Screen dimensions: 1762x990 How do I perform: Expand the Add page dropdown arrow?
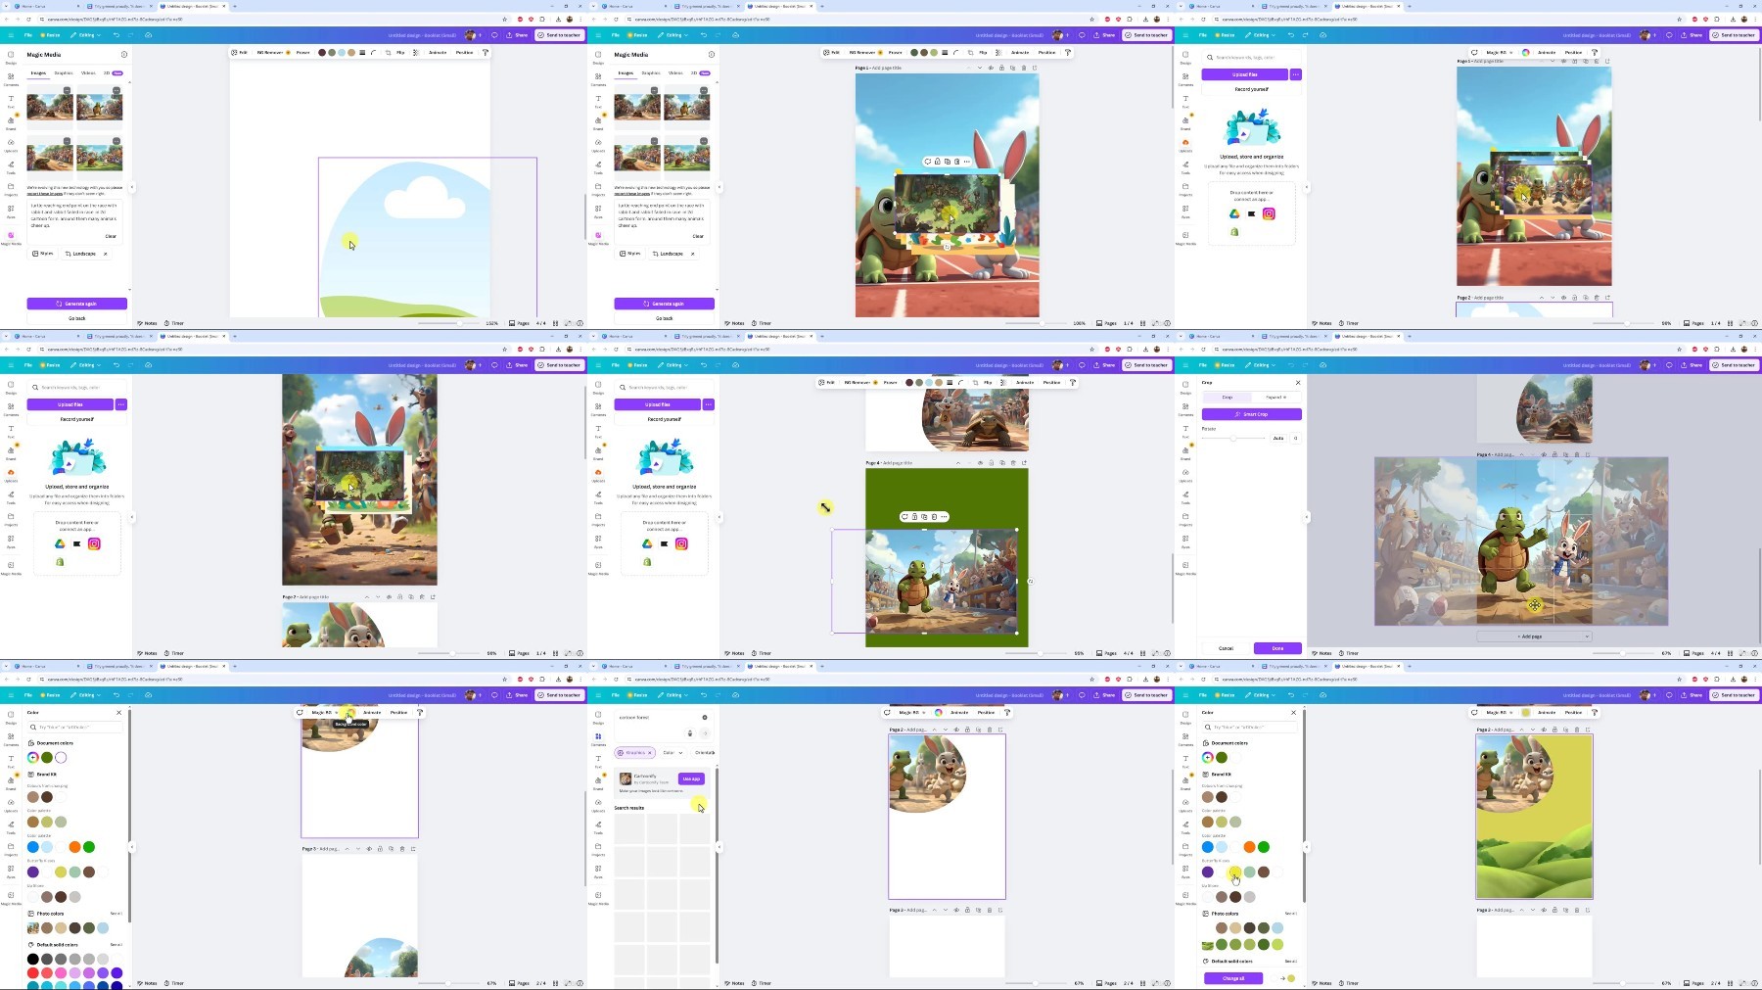[1586, 636]
